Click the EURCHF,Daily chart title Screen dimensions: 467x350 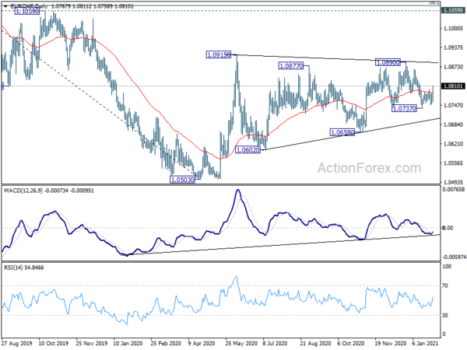[x=28, y=5]
